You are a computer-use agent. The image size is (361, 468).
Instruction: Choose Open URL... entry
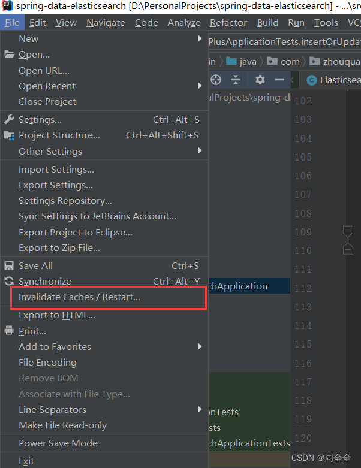(104, 71)
